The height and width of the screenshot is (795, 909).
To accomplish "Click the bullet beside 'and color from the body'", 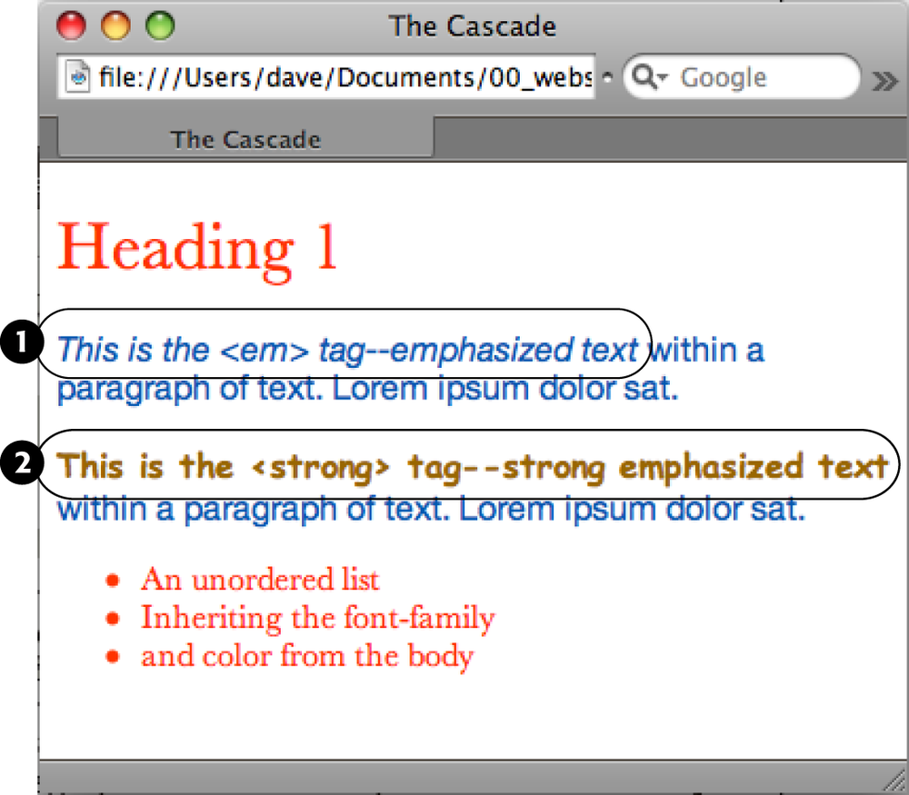I will 113,655.
